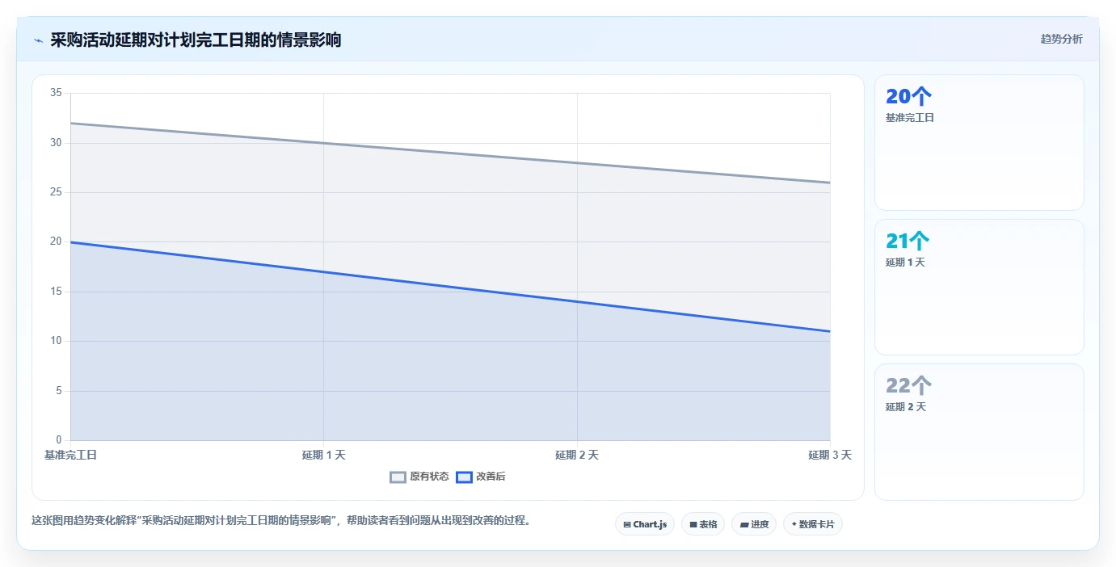The image size is (1116, 567).
Task: Click the Chart.js chip icon
Action: point(627,524)
